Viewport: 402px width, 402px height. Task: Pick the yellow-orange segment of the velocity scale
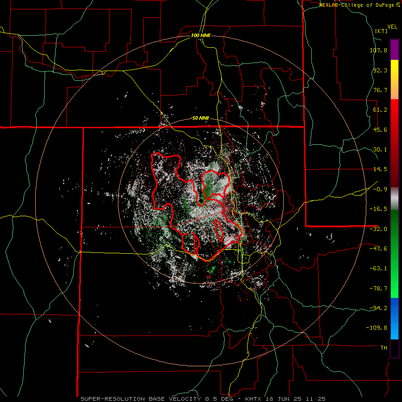(x=394, y=80)
